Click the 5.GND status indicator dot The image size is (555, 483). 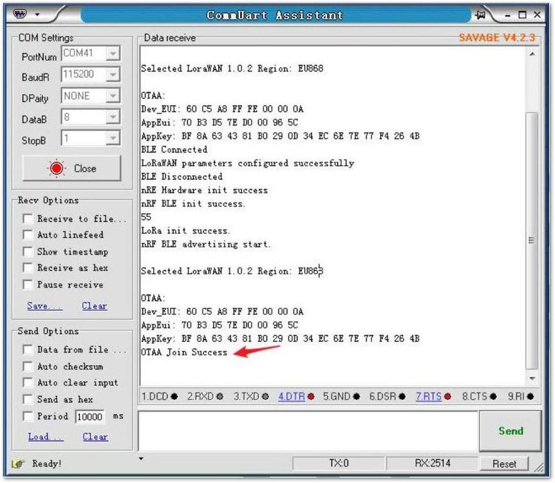tap(357, 397)
